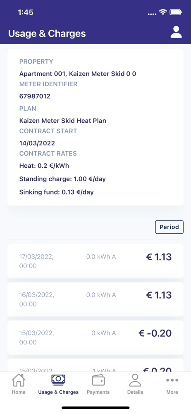Select the € -0.20 charge row
The height and width of the screenshot is (413, 191).
95,337
